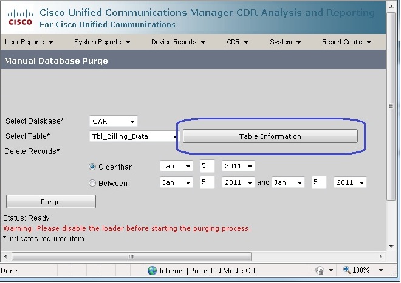Open the Between end year dropdown
This screenshot has height=283, width=401.
click(350, 182)
